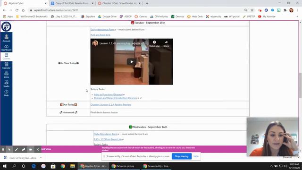
Task: Close the downloads bar
Action: 298,157
